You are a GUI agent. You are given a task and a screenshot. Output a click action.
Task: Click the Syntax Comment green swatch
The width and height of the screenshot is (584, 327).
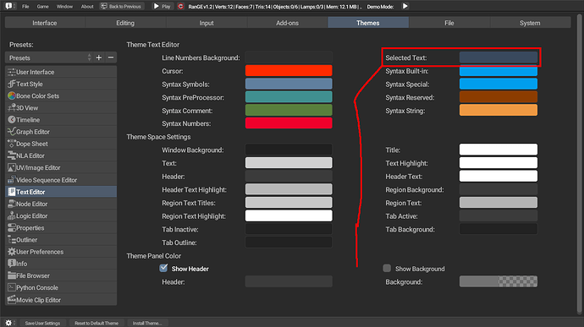point(289,111)
